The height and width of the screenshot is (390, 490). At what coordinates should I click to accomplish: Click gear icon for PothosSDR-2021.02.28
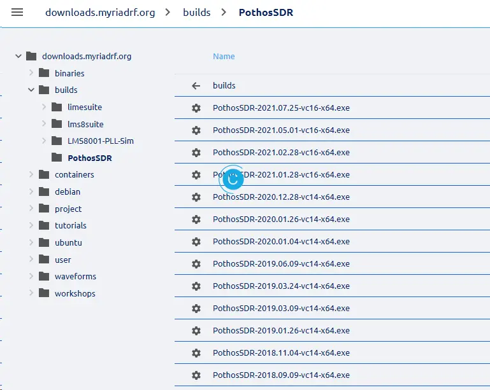(196, 153)
